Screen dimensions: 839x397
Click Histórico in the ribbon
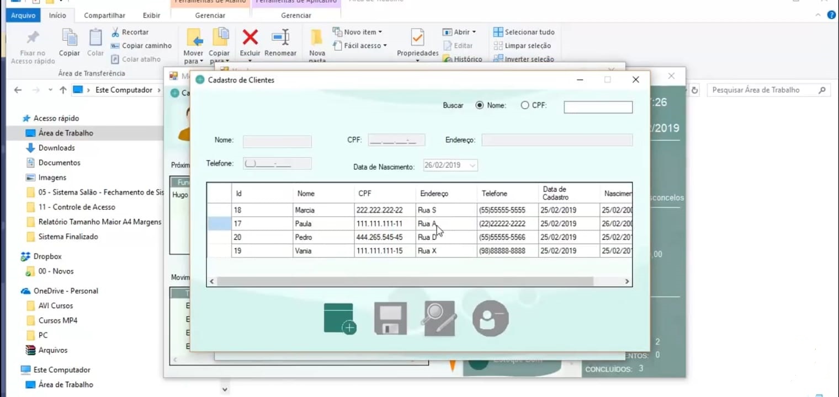(x=463, y=59)
